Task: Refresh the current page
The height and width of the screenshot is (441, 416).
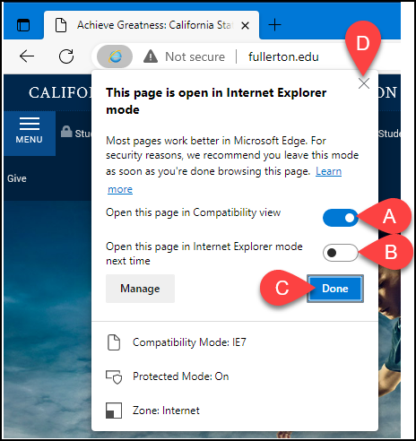Action: point(66,56)
